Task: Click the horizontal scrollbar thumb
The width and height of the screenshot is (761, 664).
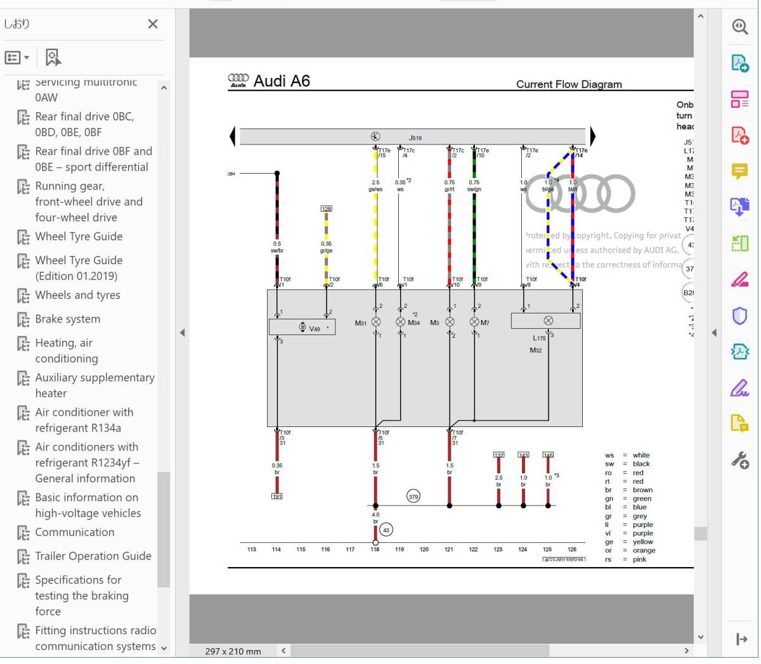Action: click(x=420, y=650)
